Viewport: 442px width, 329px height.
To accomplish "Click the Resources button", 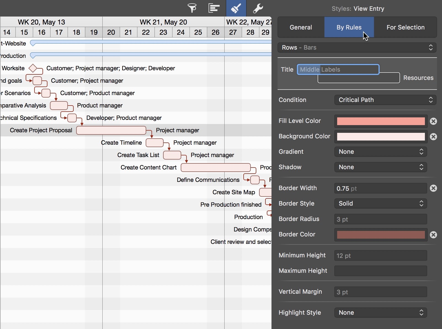I will (418, 78).
